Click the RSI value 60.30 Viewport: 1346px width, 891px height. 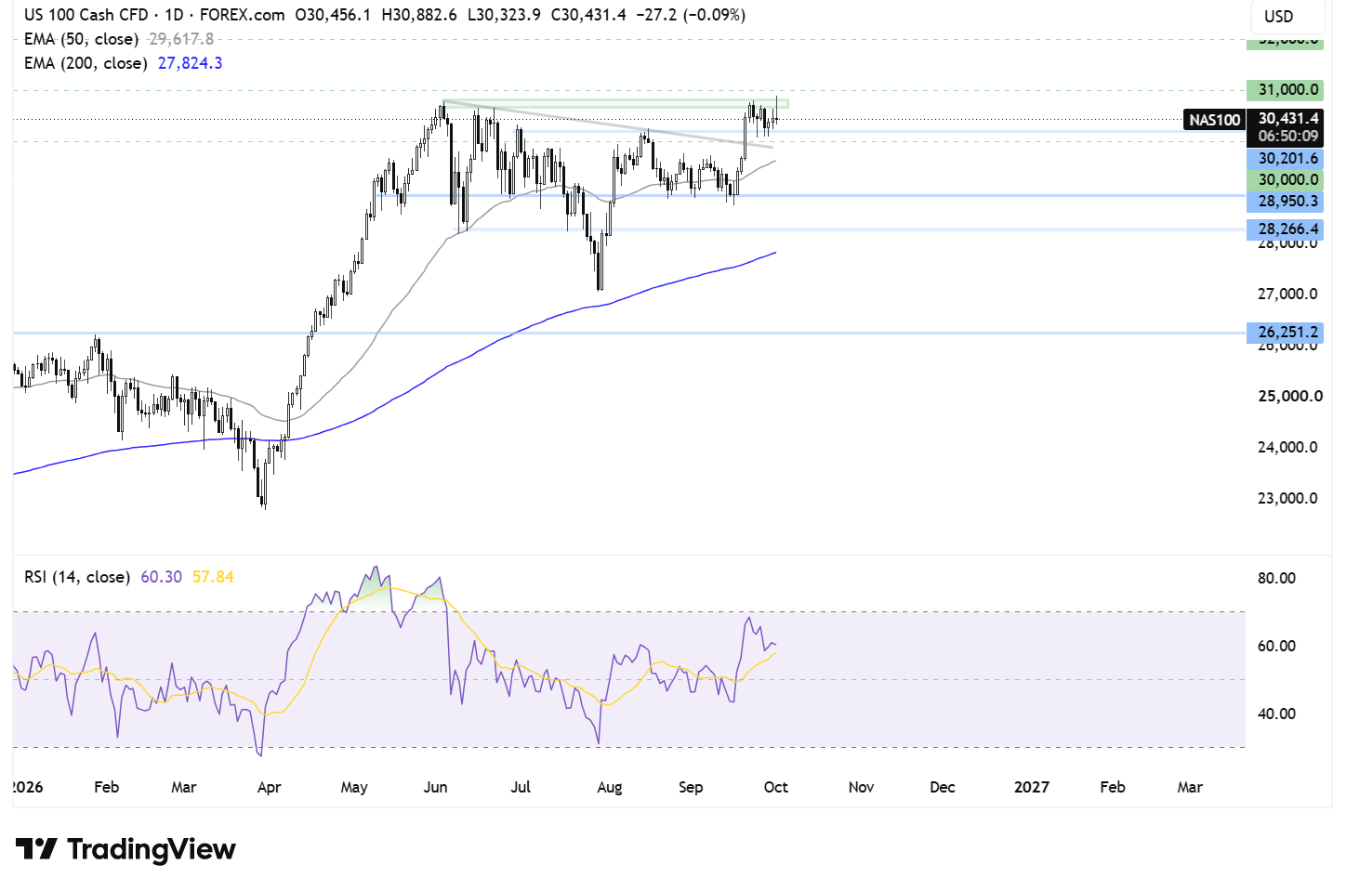(162, 577)
